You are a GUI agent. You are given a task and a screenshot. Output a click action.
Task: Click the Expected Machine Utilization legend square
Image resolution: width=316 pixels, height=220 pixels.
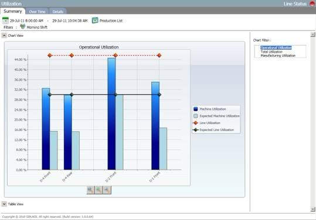195,116
